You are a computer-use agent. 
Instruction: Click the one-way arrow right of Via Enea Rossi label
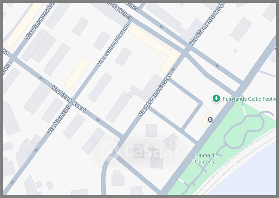(98, 120)
